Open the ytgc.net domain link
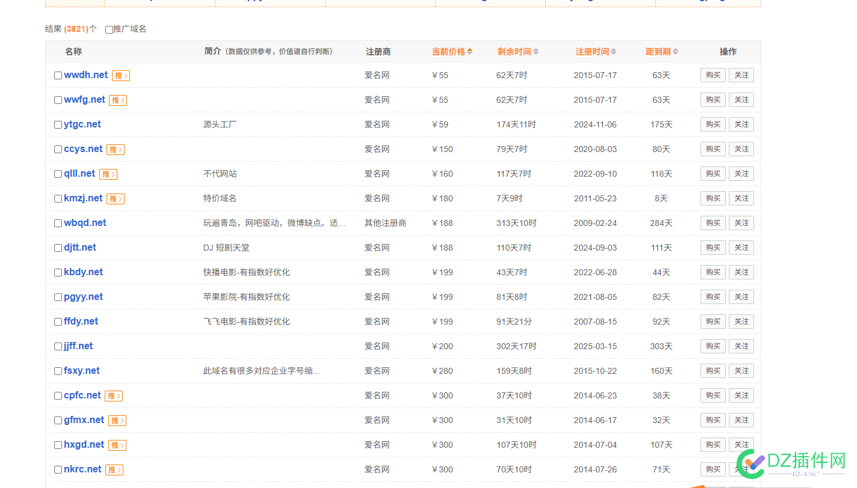Viewport: 857px width, 488px height. click(82, 124)
